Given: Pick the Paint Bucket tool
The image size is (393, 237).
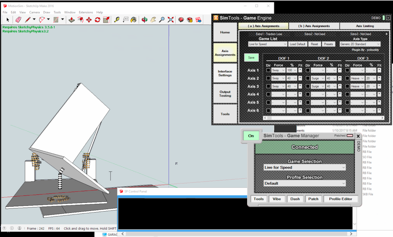Looking at the screenshot, I should click(x=134, y=20).
